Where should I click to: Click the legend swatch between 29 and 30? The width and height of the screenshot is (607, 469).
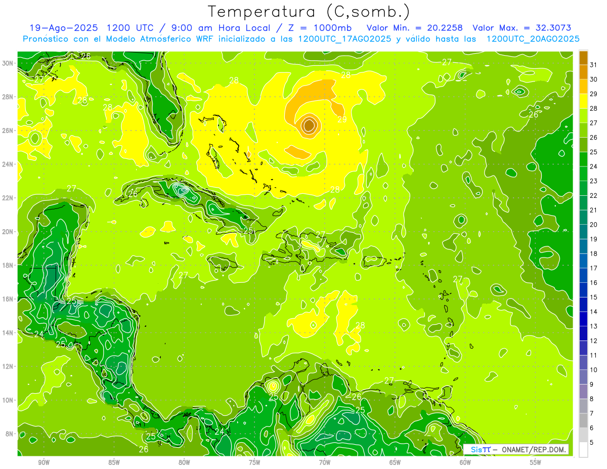pyautogui.click(x=584, y=87)
